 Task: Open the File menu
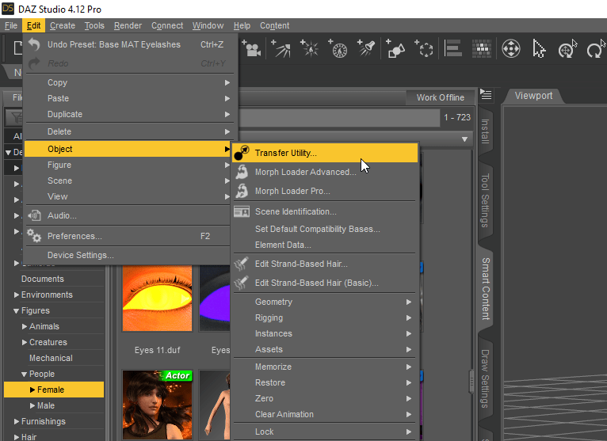(x=11, y=25)
